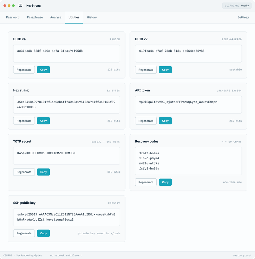Click the UUID v7 output field
255x259 pixels.
pos(188,54)
